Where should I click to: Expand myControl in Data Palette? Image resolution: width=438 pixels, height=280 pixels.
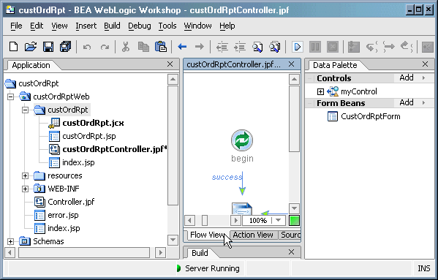pos(320,91)
